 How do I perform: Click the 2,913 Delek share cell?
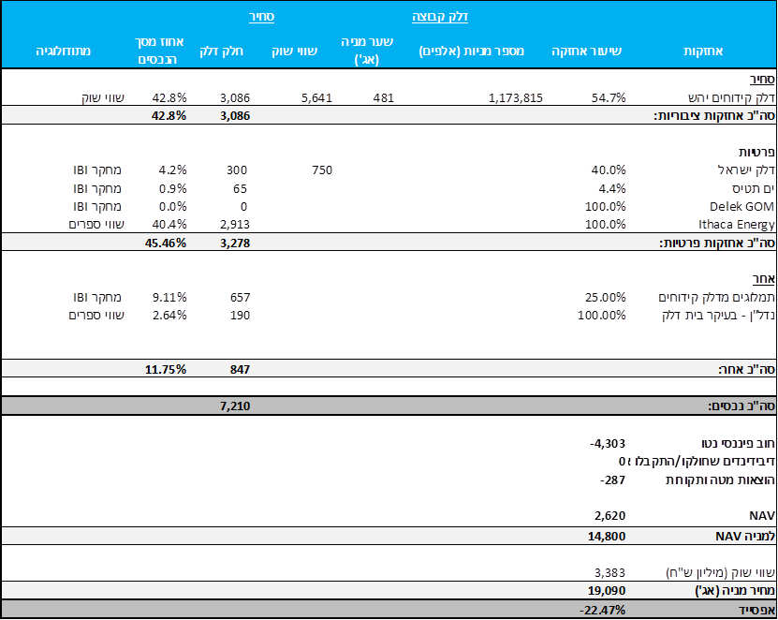(235, 225)
